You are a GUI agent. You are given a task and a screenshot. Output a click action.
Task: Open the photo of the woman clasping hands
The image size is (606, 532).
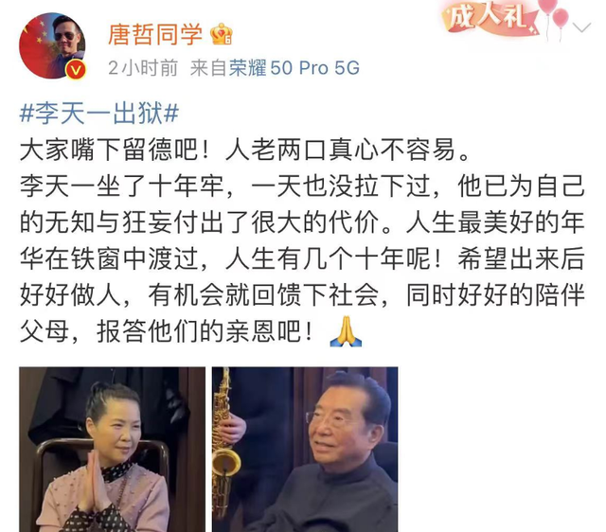(112, 450)
